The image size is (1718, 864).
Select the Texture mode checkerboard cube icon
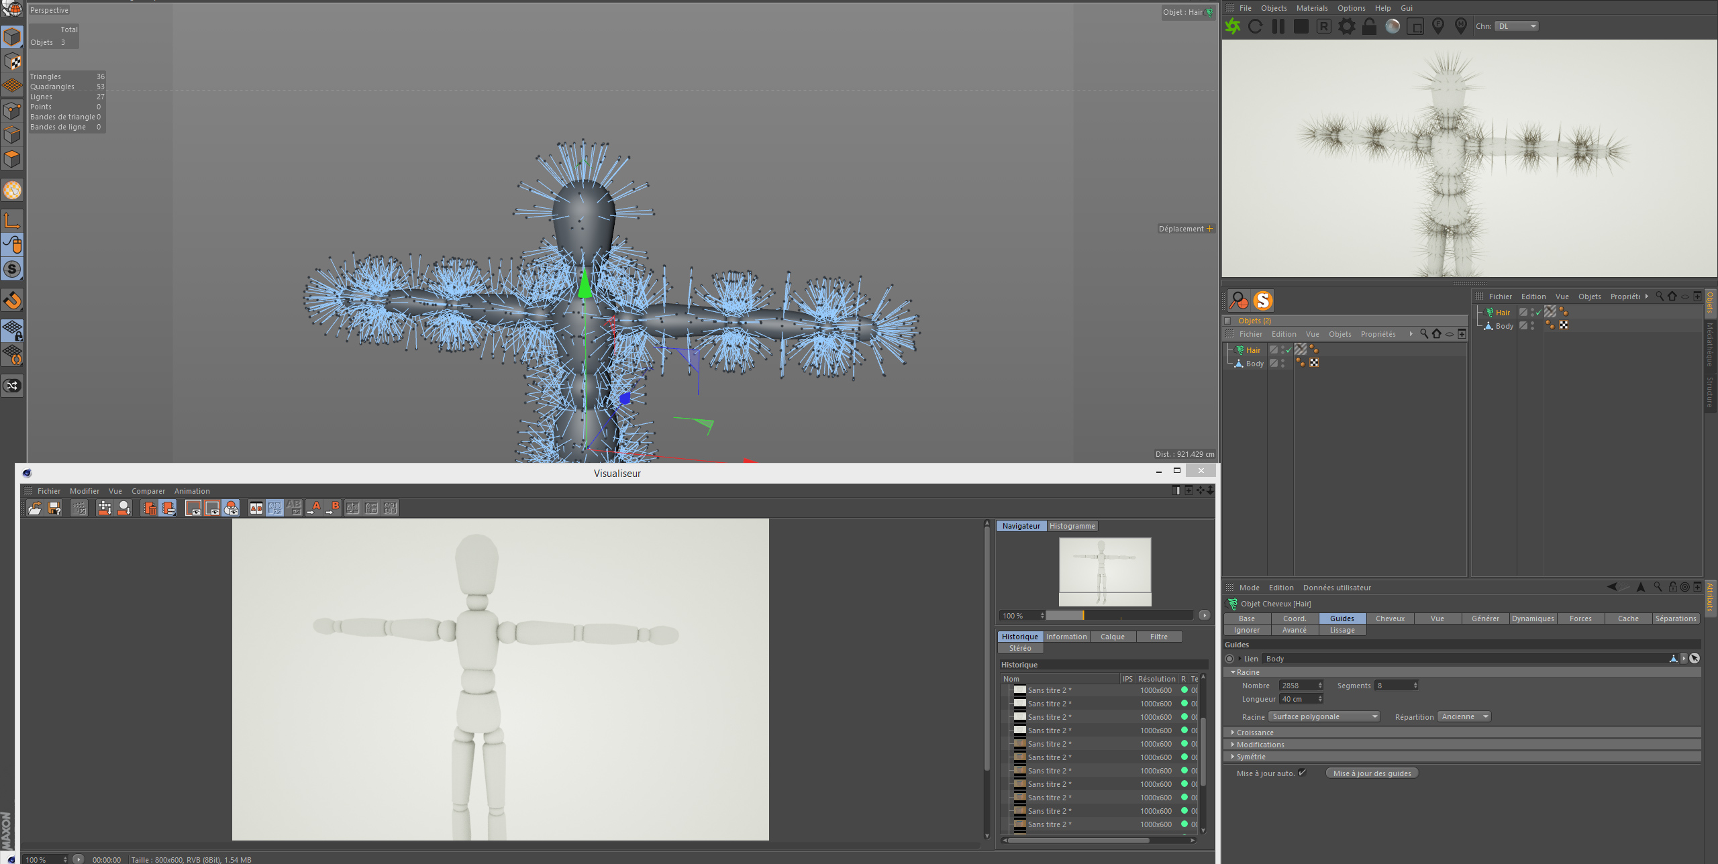13,62
